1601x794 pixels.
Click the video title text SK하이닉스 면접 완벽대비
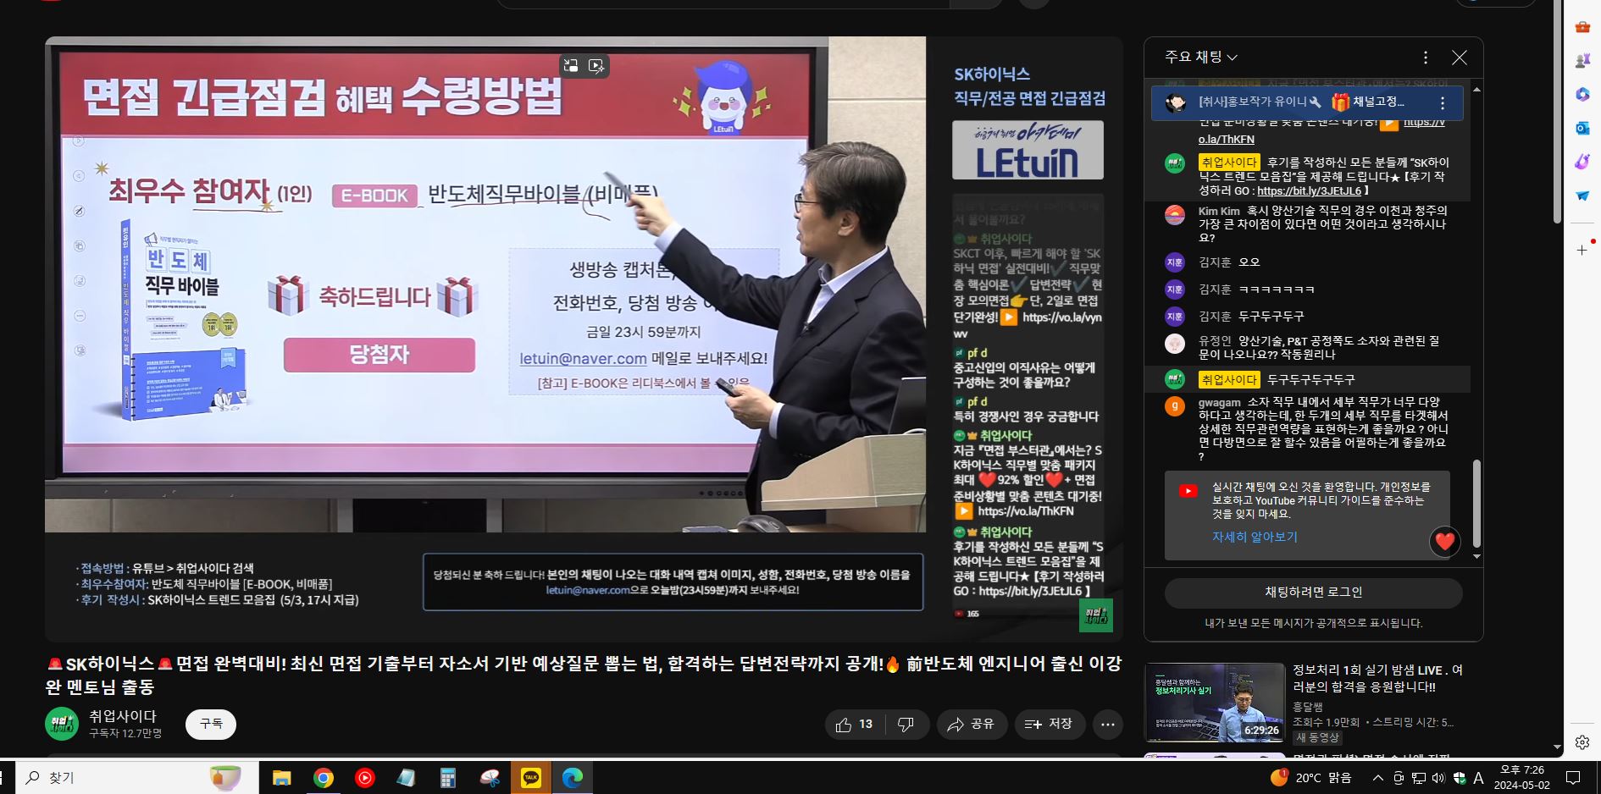[x=584, y=674]
